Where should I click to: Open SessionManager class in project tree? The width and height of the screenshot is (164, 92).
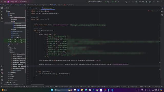(x=16, y=38)
